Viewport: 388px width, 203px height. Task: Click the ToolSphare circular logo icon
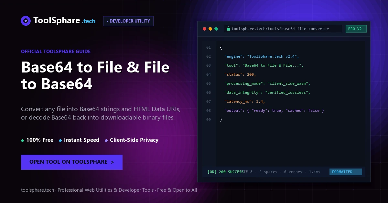pos(26,21)
